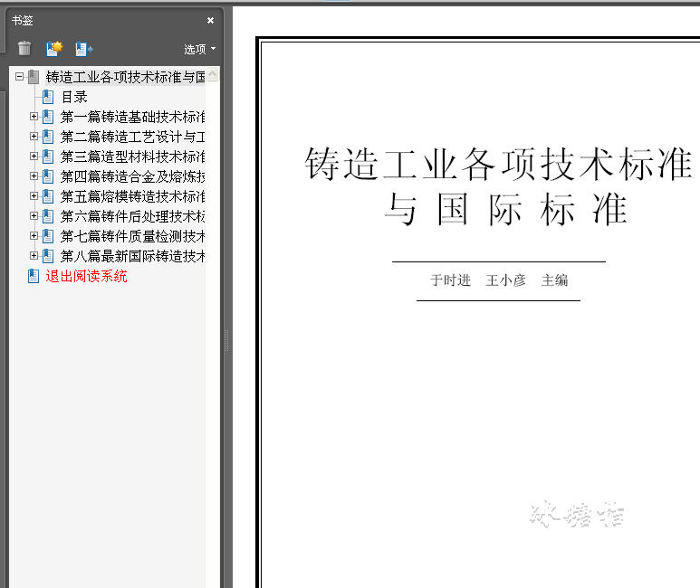Expand the 第八篇最新国际铸造 bookmark
Image resolution: width=700 pixels, height=588 pixels.
pyautogui.click(x=34, y=256)
